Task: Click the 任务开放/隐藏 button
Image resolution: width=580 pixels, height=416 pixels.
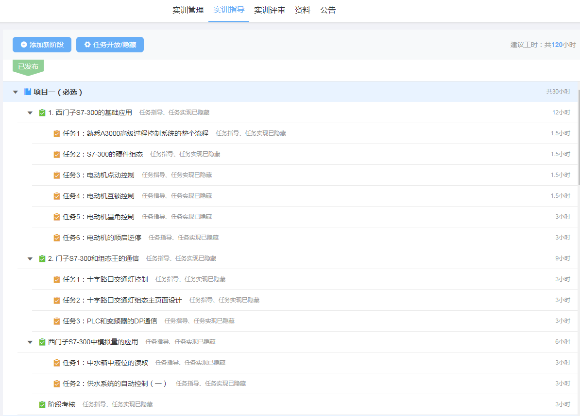Action: click(110, 45)
